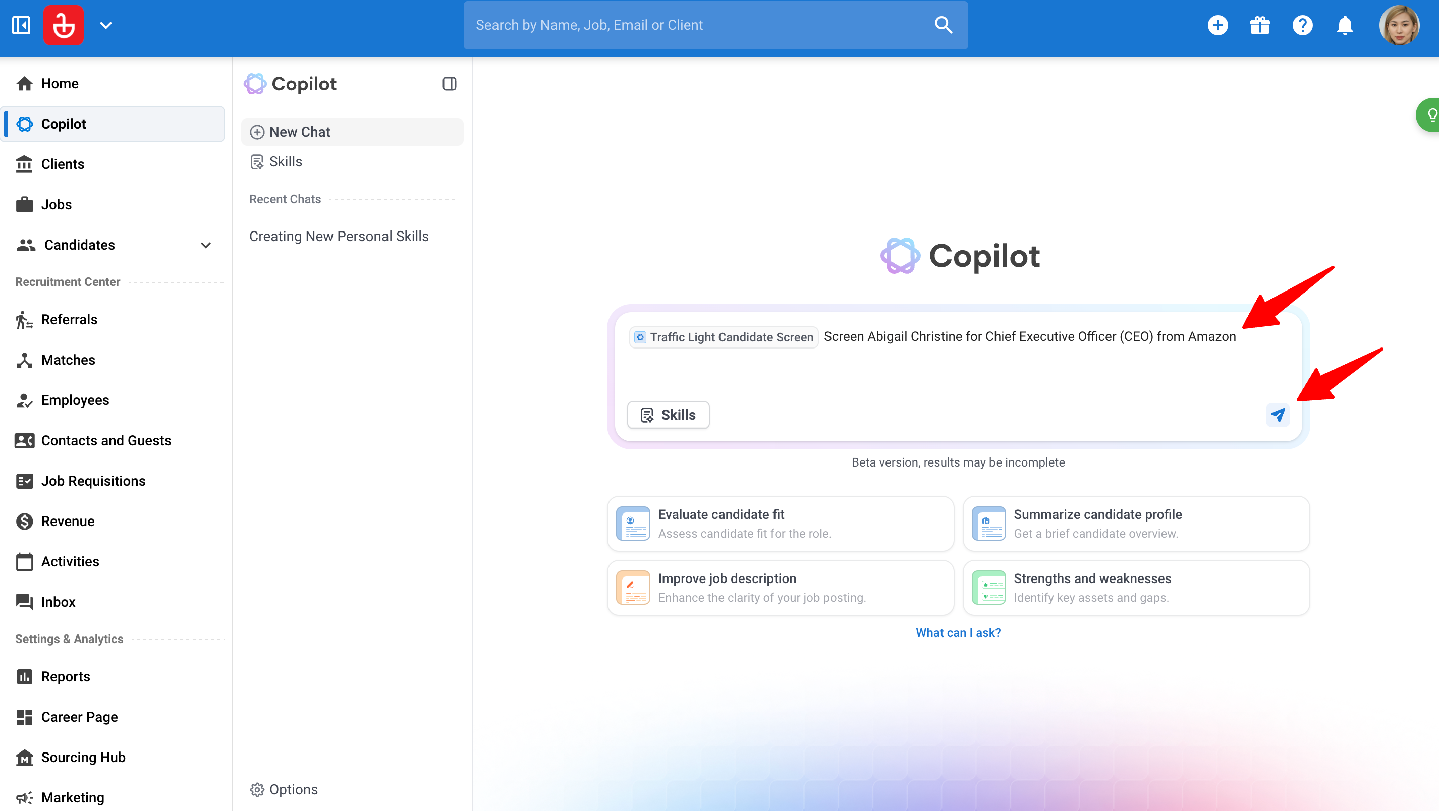The width and height of the screenshot is (1439, 811).
Task: Open Copilot Options at panel bottom
Action: point(284,789)
